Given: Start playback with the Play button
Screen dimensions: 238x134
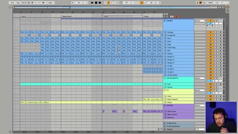Looking at the screenshot, I should click(x=92, y=3).
